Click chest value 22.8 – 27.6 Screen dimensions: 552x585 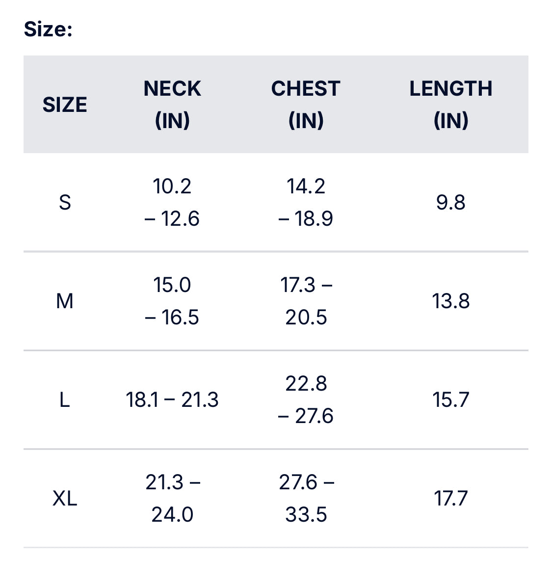(x=306, y=400)
